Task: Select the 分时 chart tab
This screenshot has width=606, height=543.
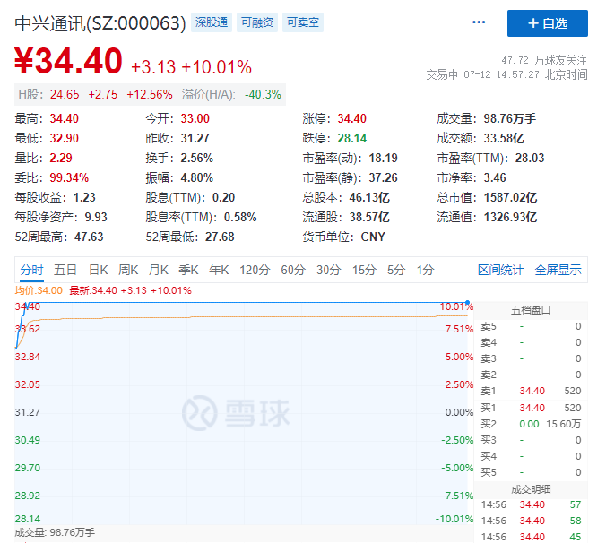Action: point(31,270)
